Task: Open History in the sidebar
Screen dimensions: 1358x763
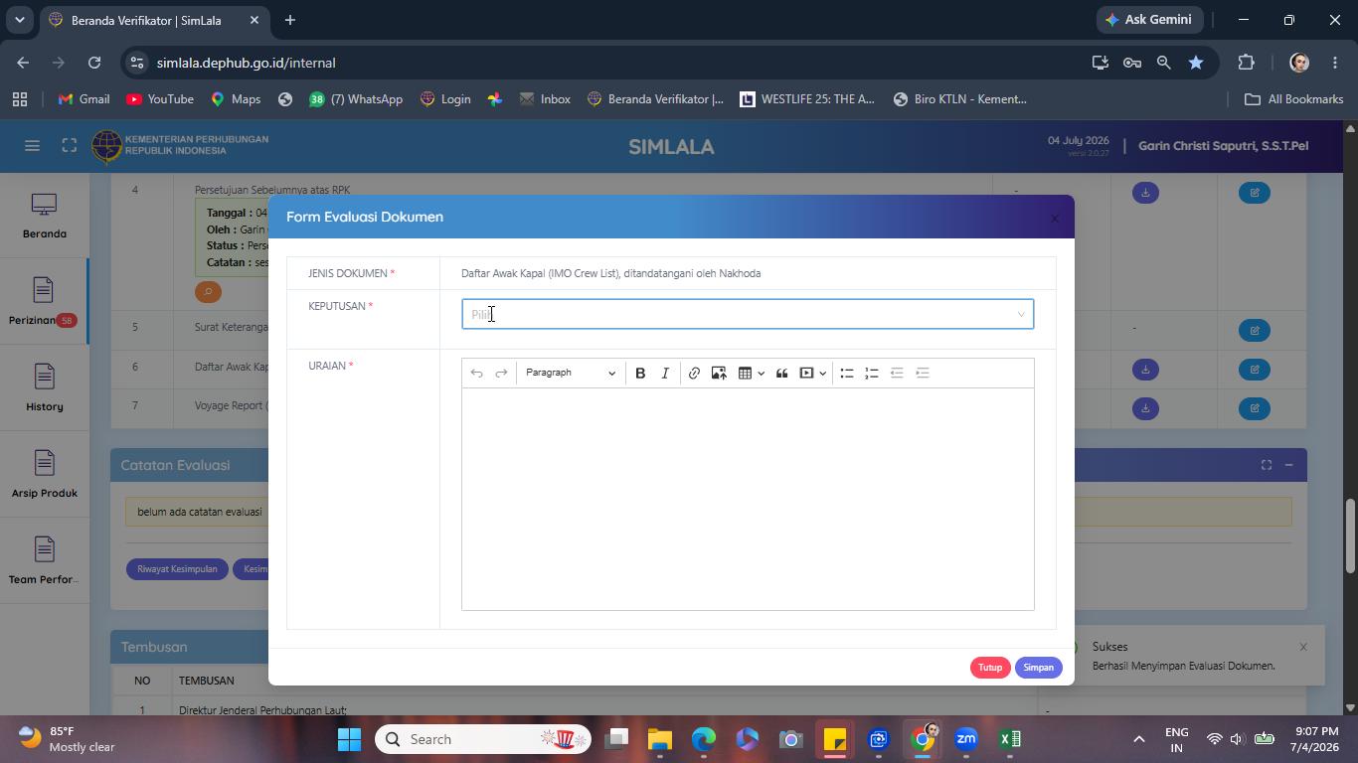Action: (x=45, y=388)
